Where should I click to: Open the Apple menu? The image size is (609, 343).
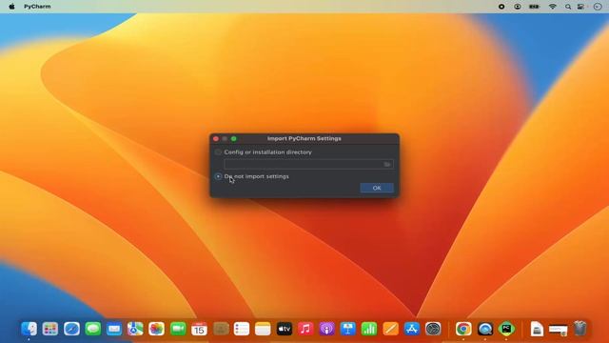[x=11, y=7]
